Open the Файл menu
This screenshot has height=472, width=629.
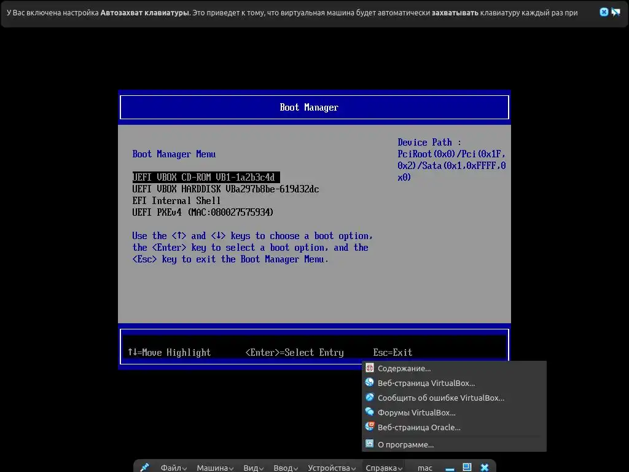point(174,468)
